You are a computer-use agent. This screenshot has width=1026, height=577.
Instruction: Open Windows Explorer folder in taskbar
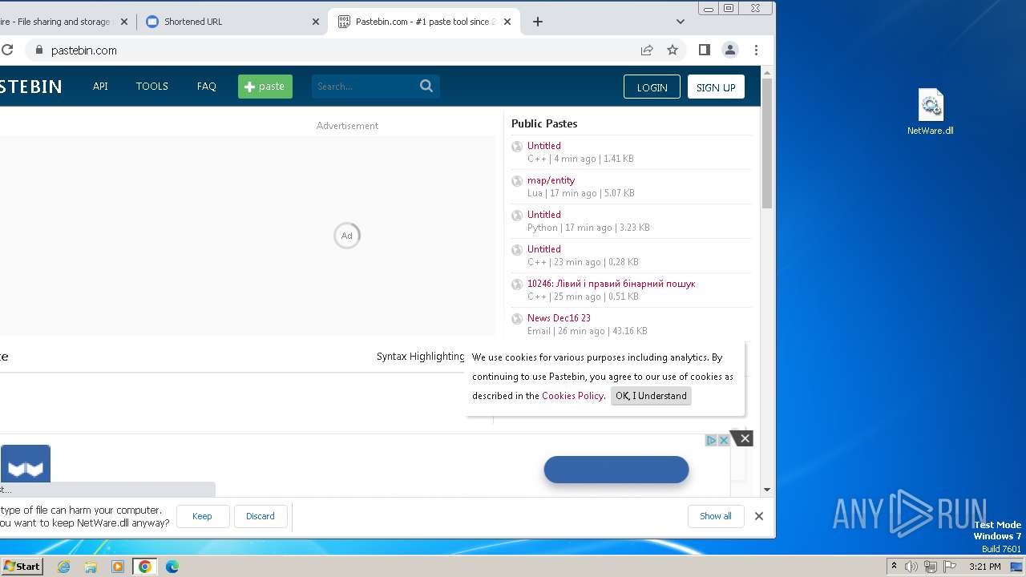[91, 567]
